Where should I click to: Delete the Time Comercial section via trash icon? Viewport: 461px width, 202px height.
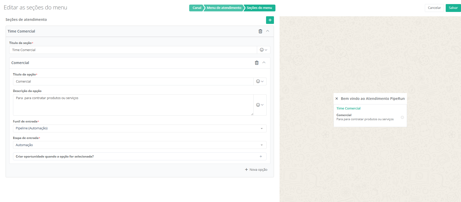(x=260, y=31)
